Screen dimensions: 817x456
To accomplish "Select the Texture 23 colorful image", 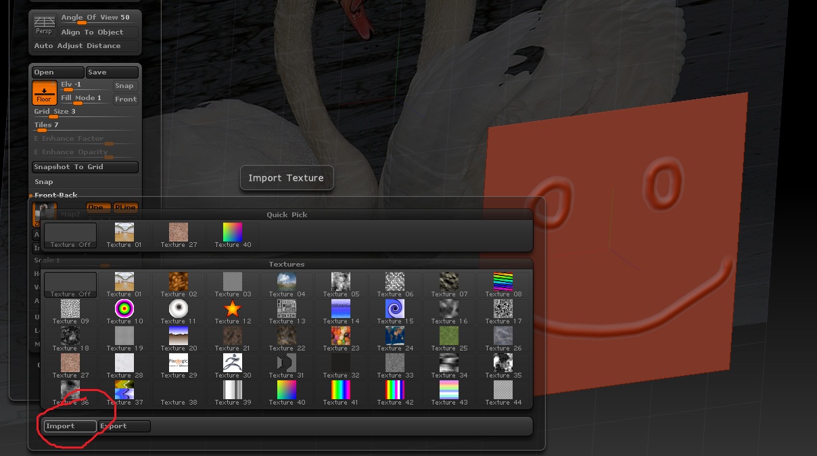I will 341,339.
